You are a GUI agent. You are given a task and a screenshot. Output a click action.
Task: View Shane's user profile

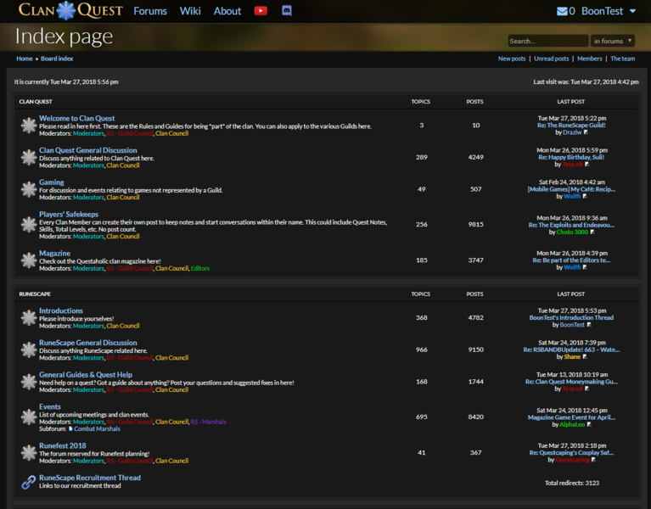pos(572,357)
